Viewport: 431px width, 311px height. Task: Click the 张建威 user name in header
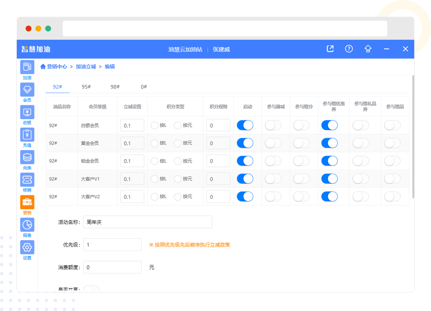pos(221,50)
